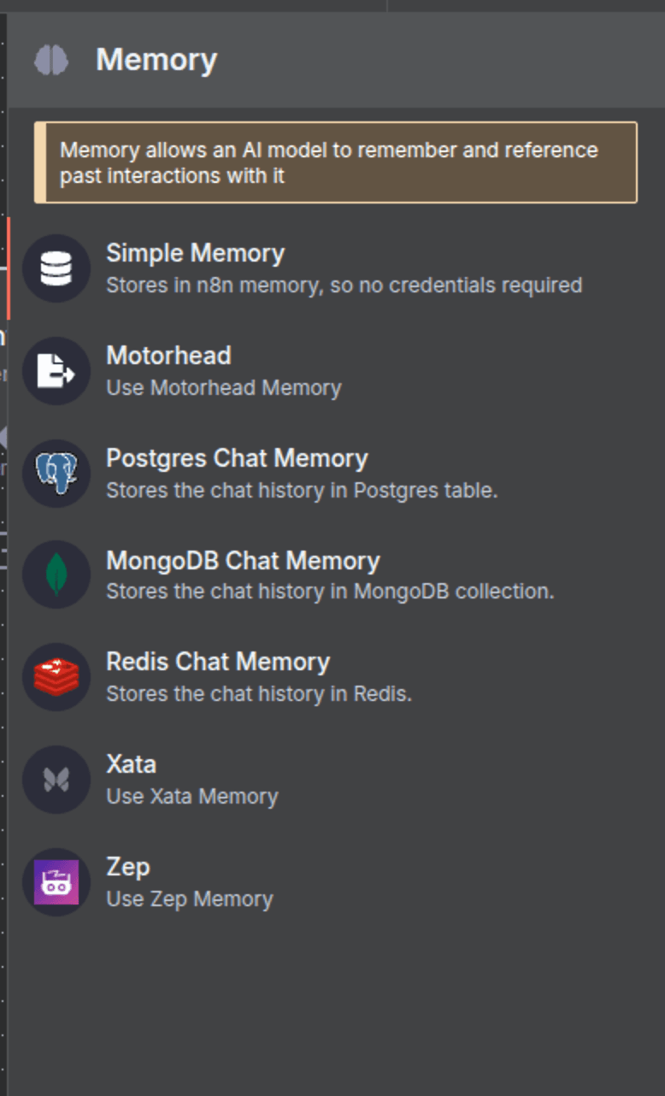
Task: Click the purple Zep robot icon
Action: [56, 882]
